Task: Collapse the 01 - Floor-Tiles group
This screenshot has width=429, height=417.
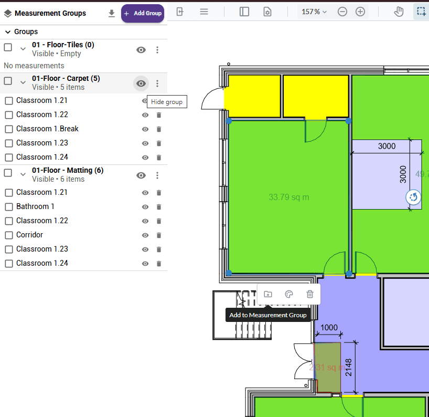Action: point(23,49)
